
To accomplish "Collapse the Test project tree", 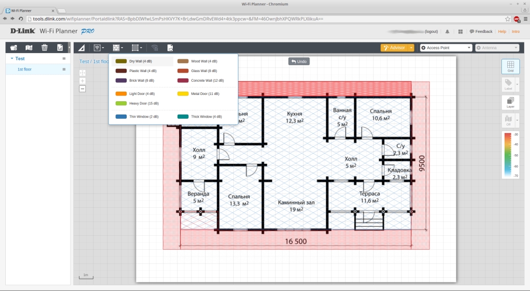I will click(12, 59).
